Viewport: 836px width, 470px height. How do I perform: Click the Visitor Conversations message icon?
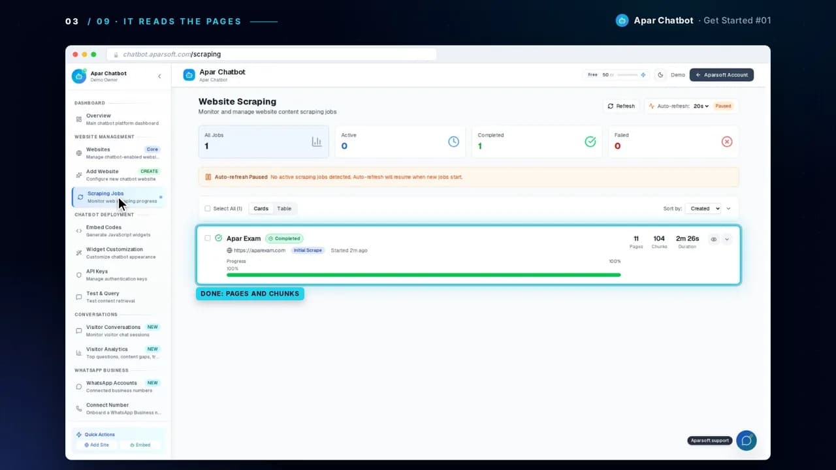(x=79, y=331)
